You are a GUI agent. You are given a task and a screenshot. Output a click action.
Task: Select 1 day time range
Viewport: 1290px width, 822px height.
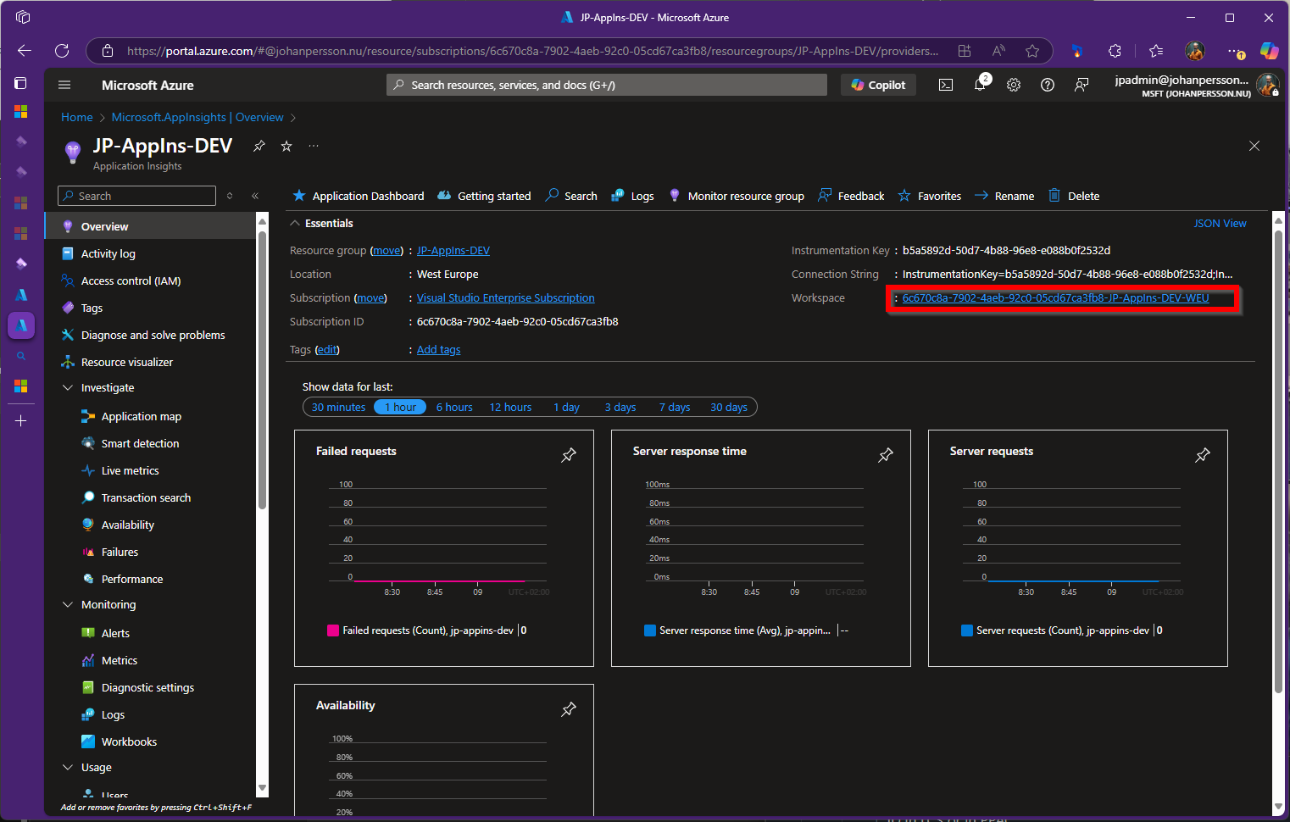tap(566, 407)
